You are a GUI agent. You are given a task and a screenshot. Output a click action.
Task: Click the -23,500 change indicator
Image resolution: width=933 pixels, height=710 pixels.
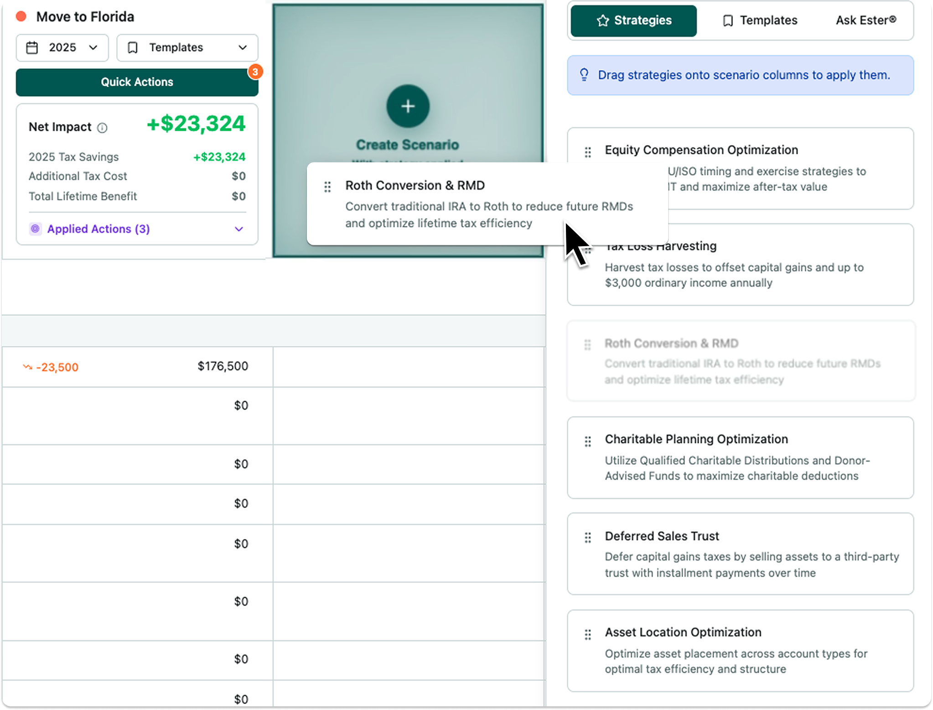point(51,367)
